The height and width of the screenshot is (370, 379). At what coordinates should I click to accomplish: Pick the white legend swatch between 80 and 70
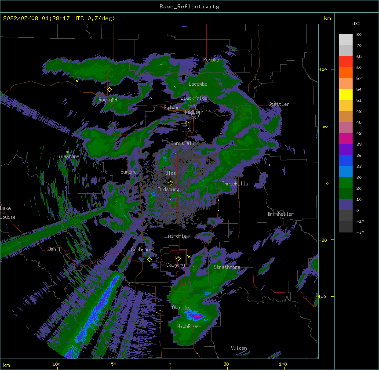pos(346,40)
